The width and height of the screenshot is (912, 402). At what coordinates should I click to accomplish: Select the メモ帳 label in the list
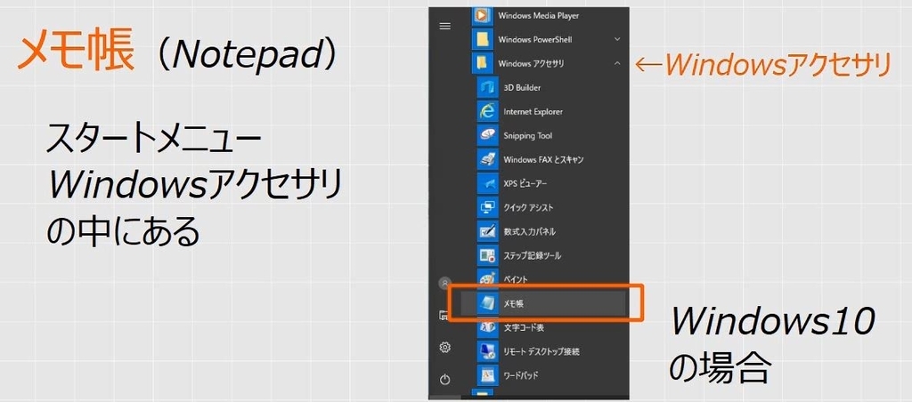(514, 303)
